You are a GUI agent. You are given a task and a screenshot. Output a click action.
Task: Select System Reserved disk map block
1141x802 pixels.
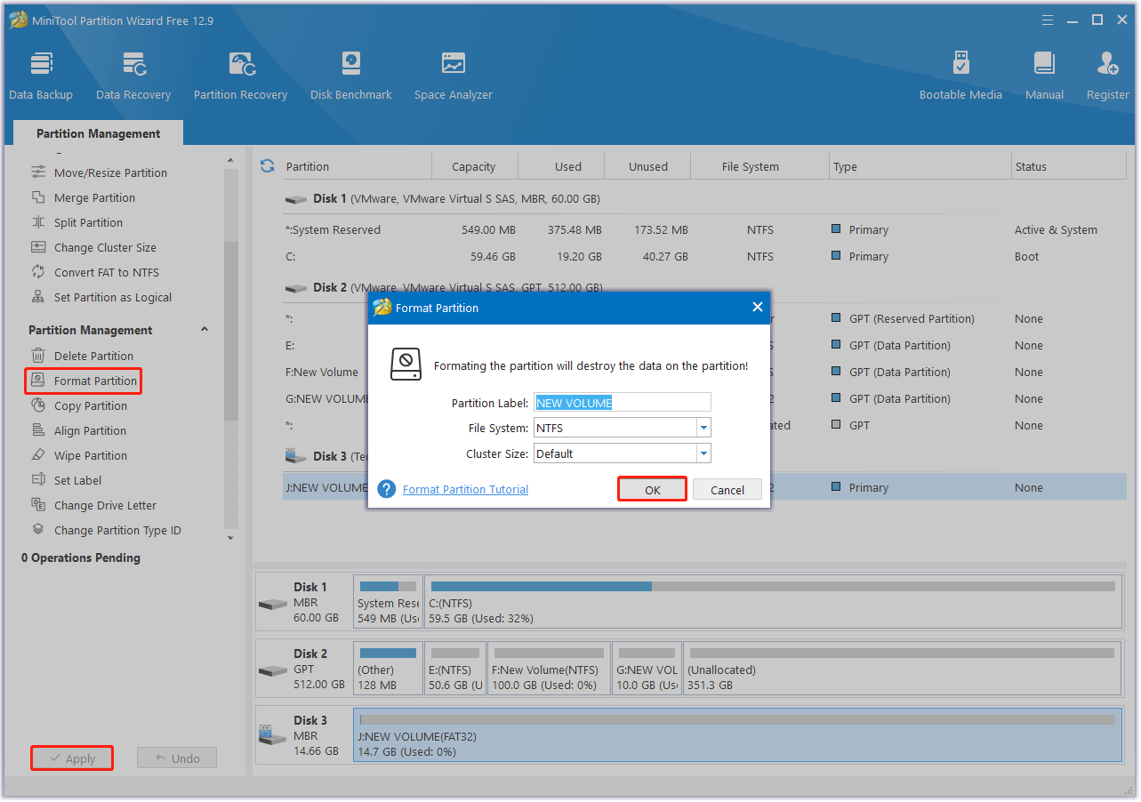(388, 602)
